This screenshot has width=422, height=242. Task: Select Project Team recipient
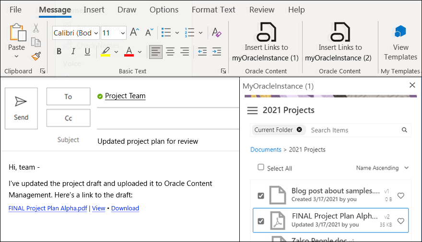click(125, 96)
